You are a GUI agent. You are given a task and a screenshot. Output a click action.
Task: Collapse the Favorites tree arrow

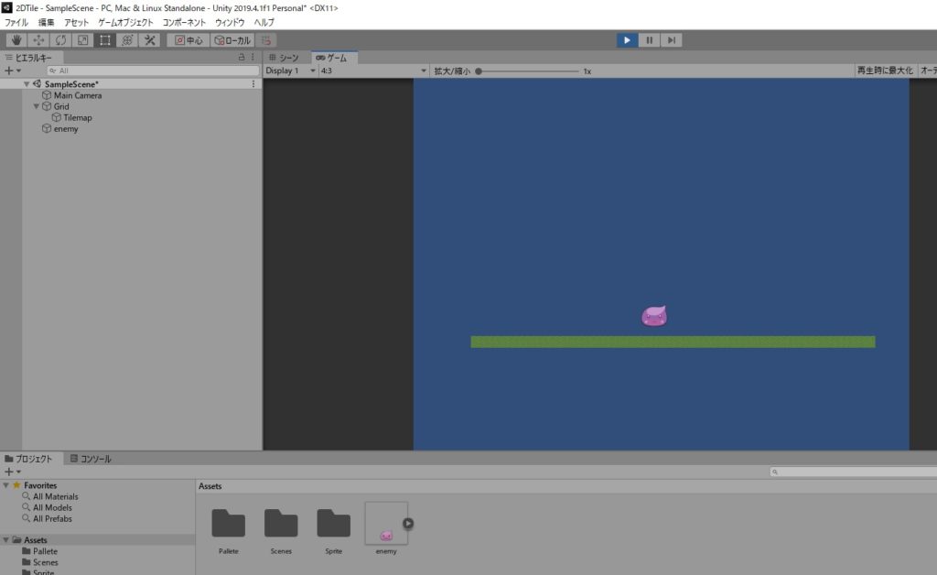click(6, 485)
